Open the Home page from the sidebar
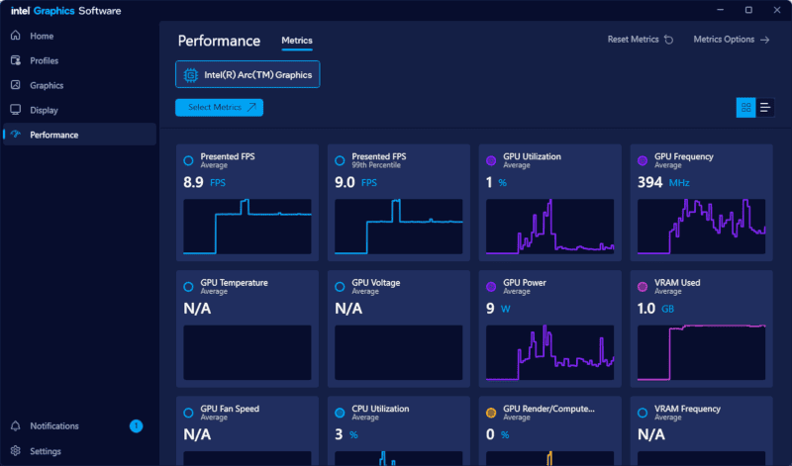 click(x=42, y=36)
